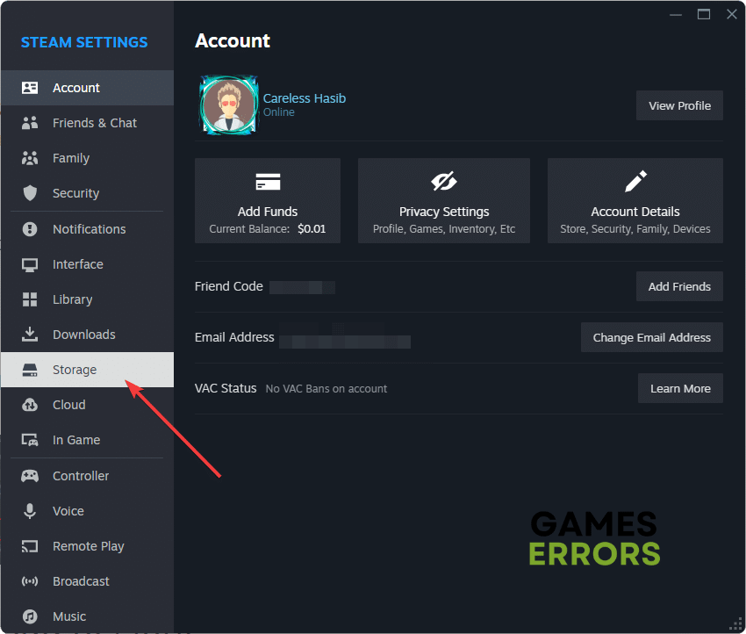
Task: Click the profile avatar image
Action: click(x=229, y=105)
